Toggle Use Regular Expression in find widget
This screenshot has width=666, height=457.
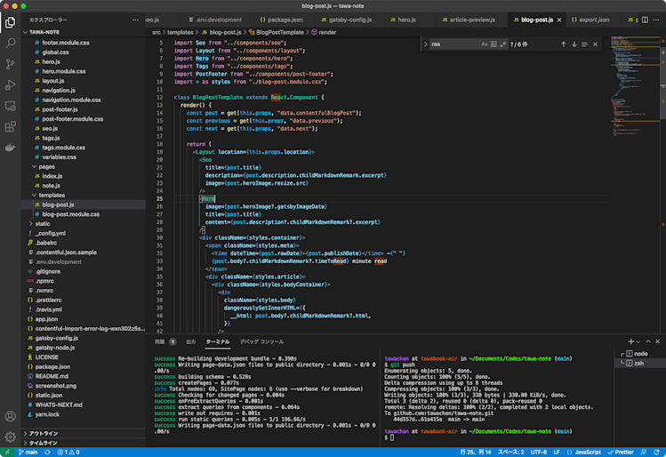click(503, 44)
